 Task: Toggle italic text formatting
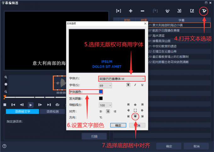point(135,85)
